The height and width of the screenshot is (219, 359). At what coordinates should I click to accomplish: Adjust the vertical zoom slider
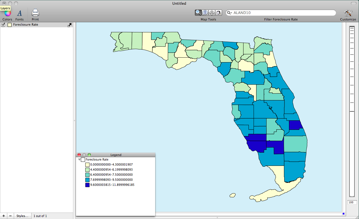352,111
